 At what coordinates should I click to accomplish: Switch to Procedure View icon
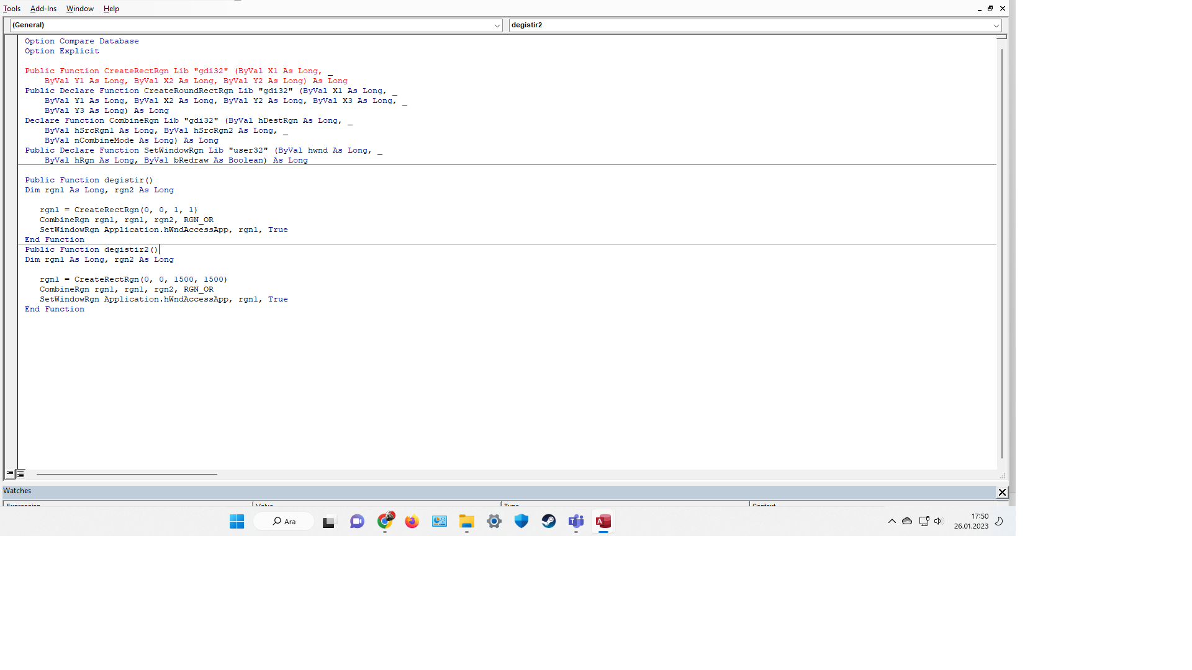[x=10, y=473]
